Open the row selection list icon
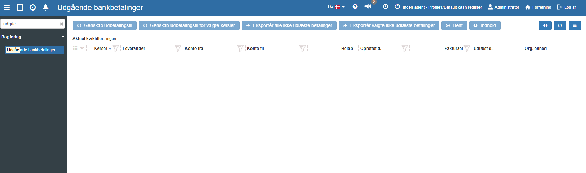 (75, 49)
